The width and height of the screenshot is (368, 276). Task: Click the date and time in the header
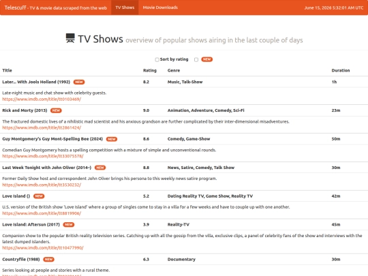(334, 7)
